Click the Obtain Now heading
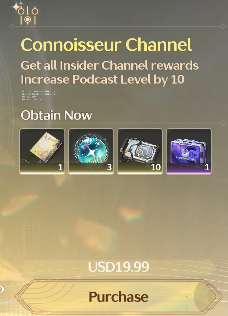228x316 pixels. point(56,115)
